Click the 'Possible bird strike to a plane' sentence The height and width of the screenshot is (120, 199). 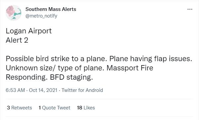tap(56, 59)
